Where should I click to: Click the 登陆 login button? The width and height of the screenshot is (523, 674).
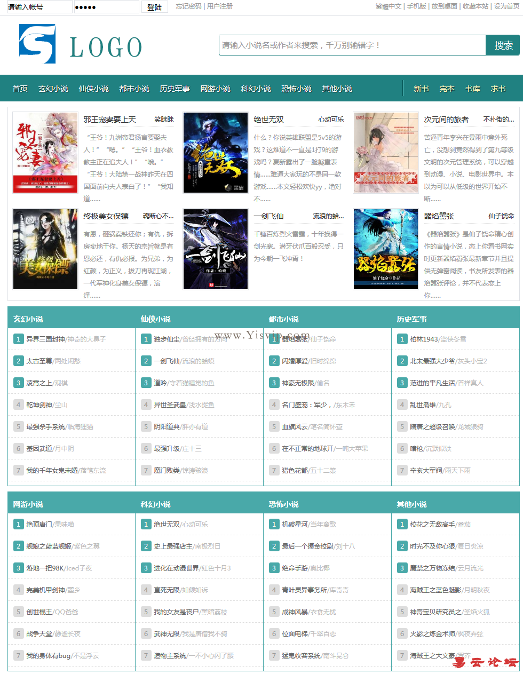[x=155, y=7]
